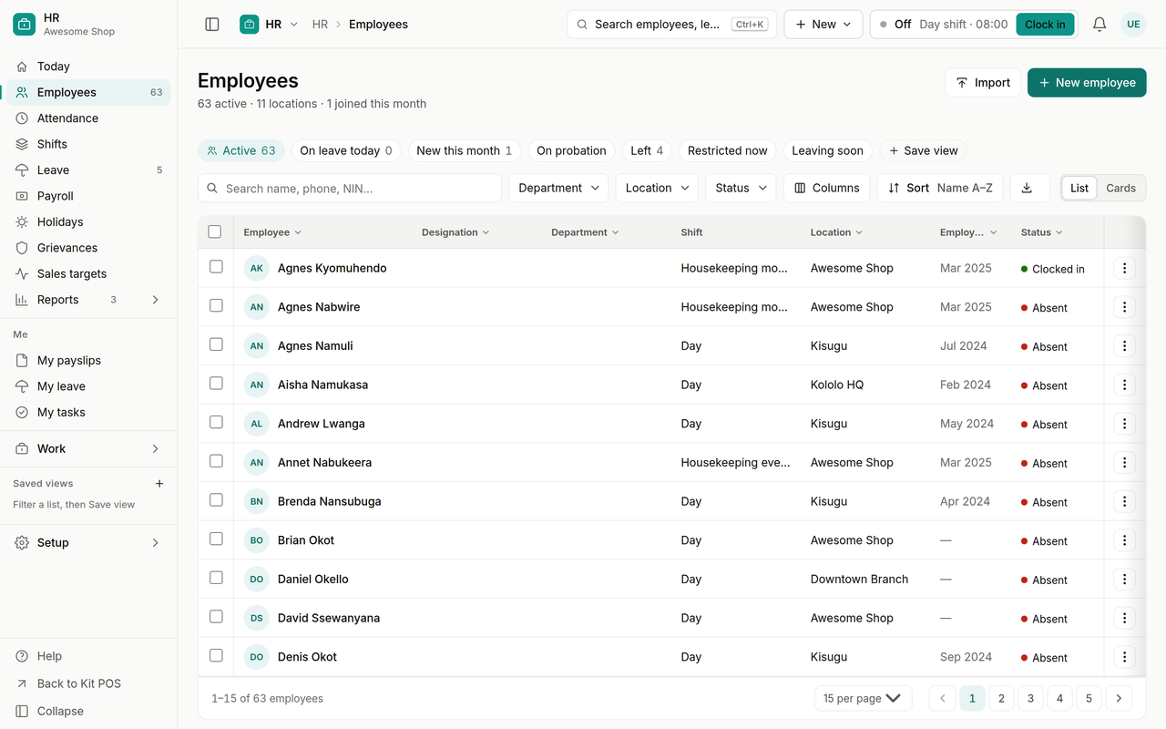The width and height of the screenshot is (1166, 729).
Task: Open employee Aisha Namukasa
Action: coord(322,385)
